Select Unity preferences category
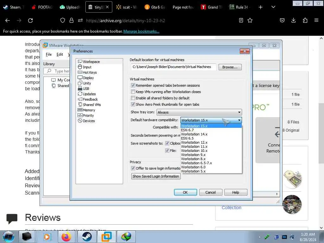Image resolution: width=324 pixels, height=243 pixels. 84,83
